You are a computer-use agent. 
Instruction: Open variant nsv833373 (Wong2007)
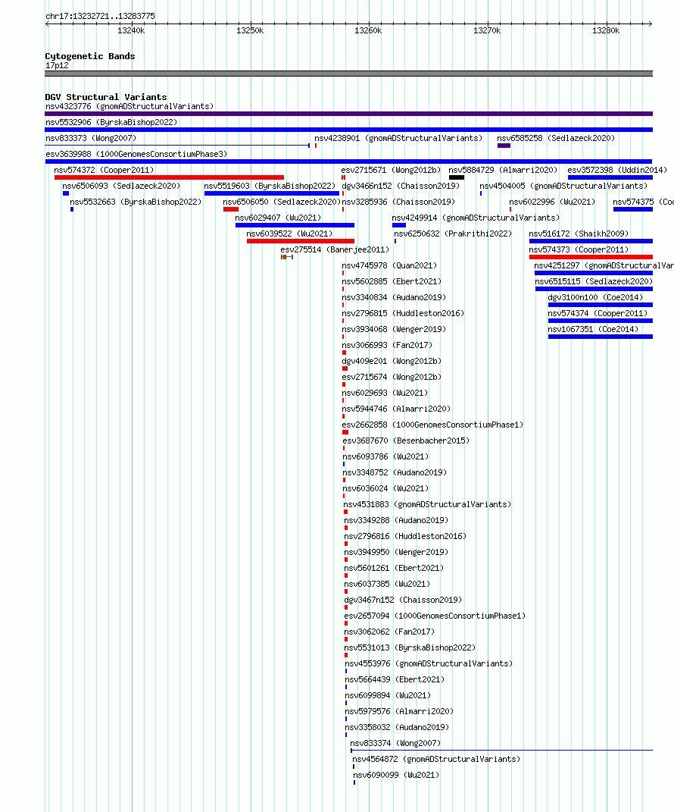91,138
